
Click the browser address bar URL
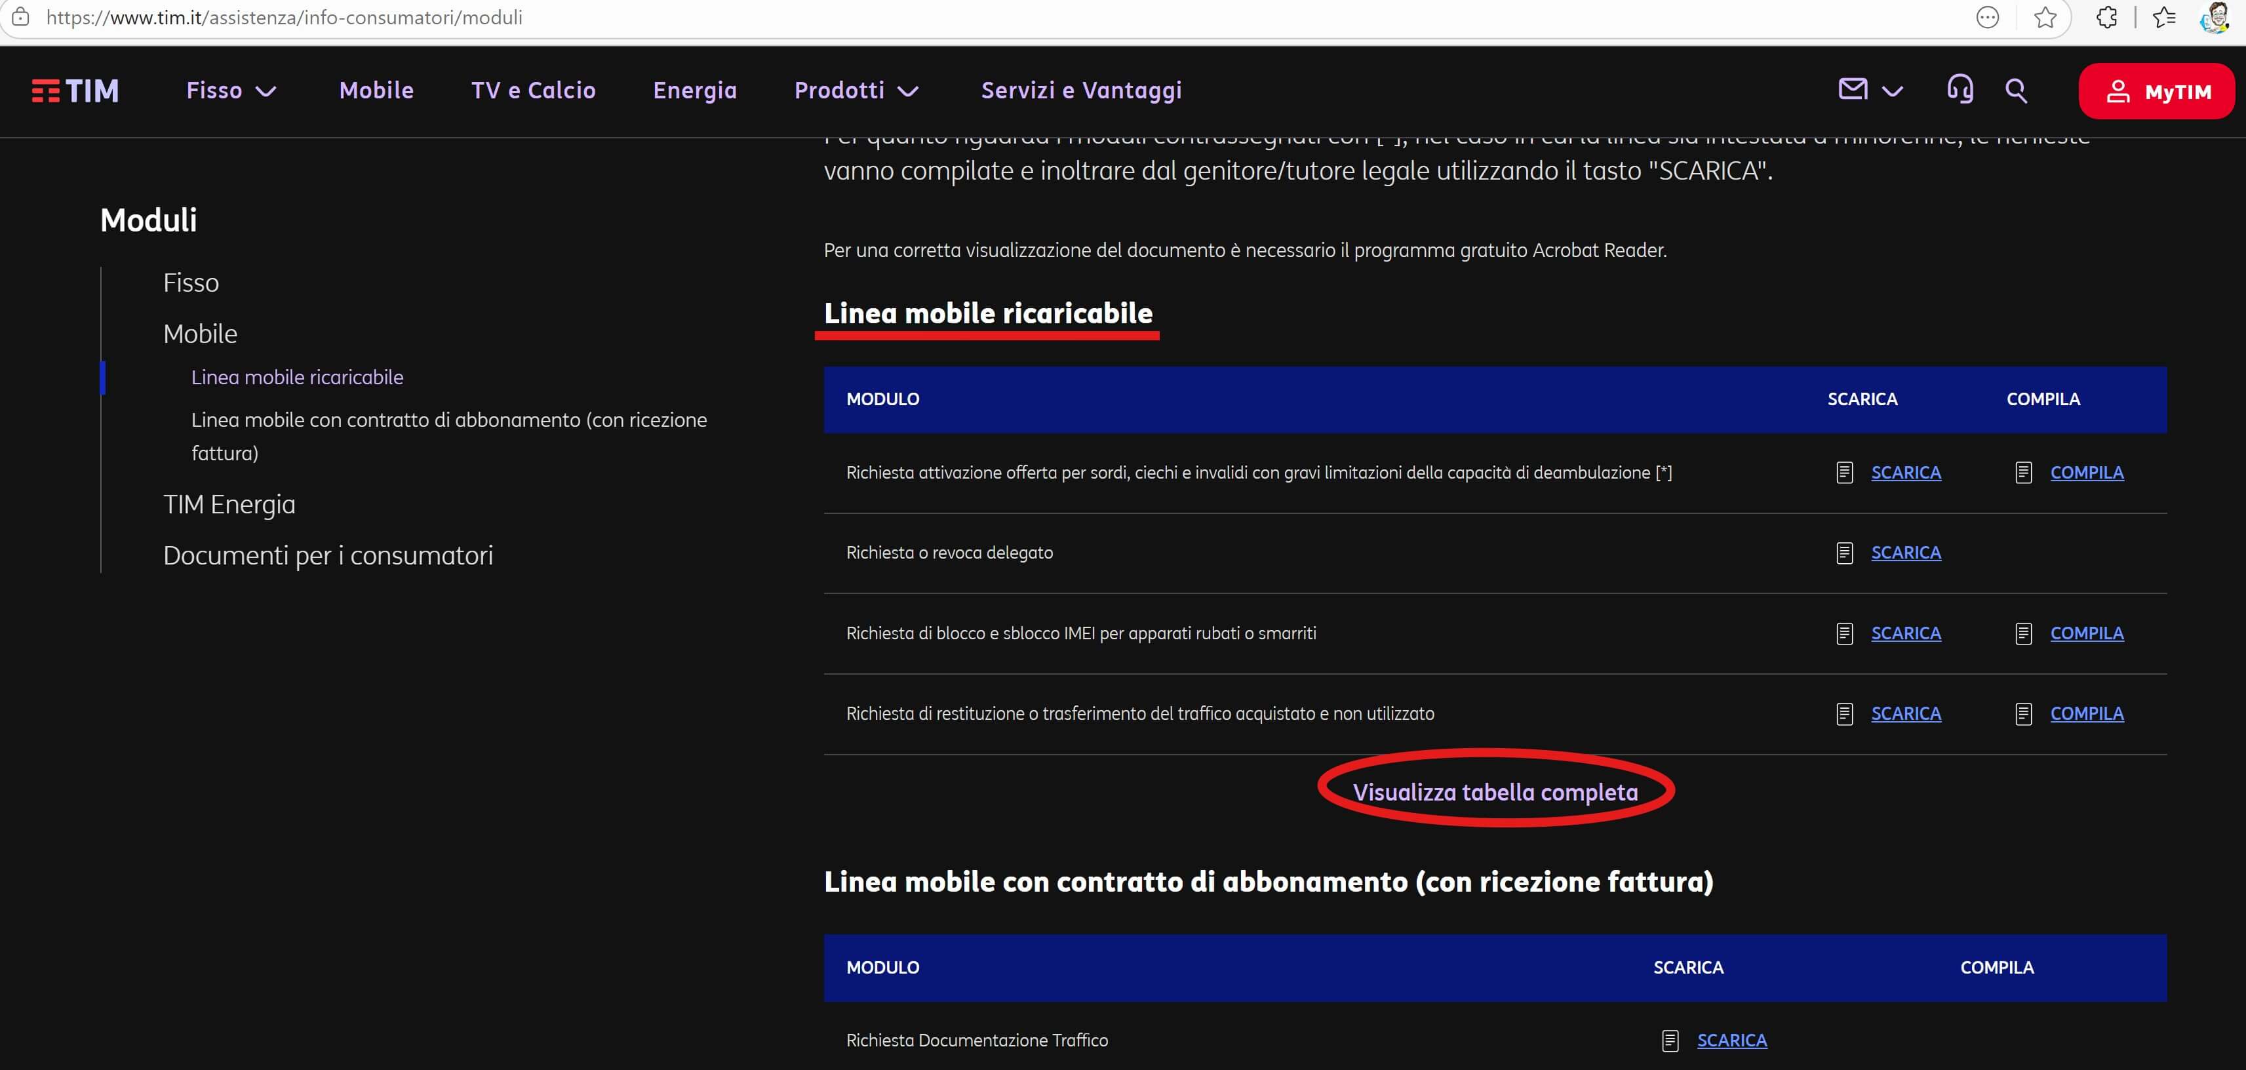[x=285, y=18]
